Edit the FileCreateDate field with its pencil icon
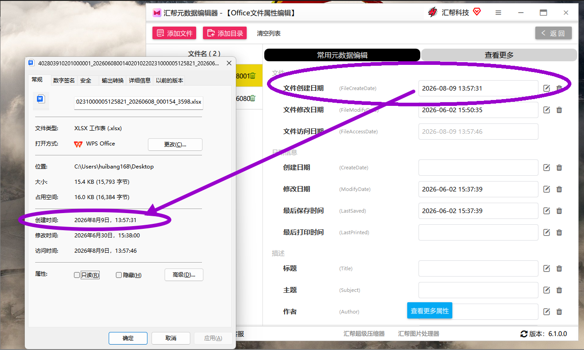Image resolution: width=584 pixels, height=350 pixels. (x=547, y=88)
